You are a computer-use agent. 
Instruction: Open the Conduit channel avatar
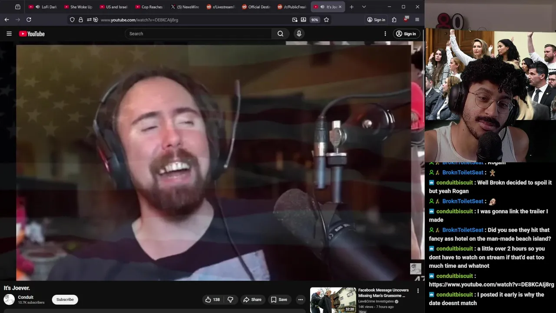[9, 300]
